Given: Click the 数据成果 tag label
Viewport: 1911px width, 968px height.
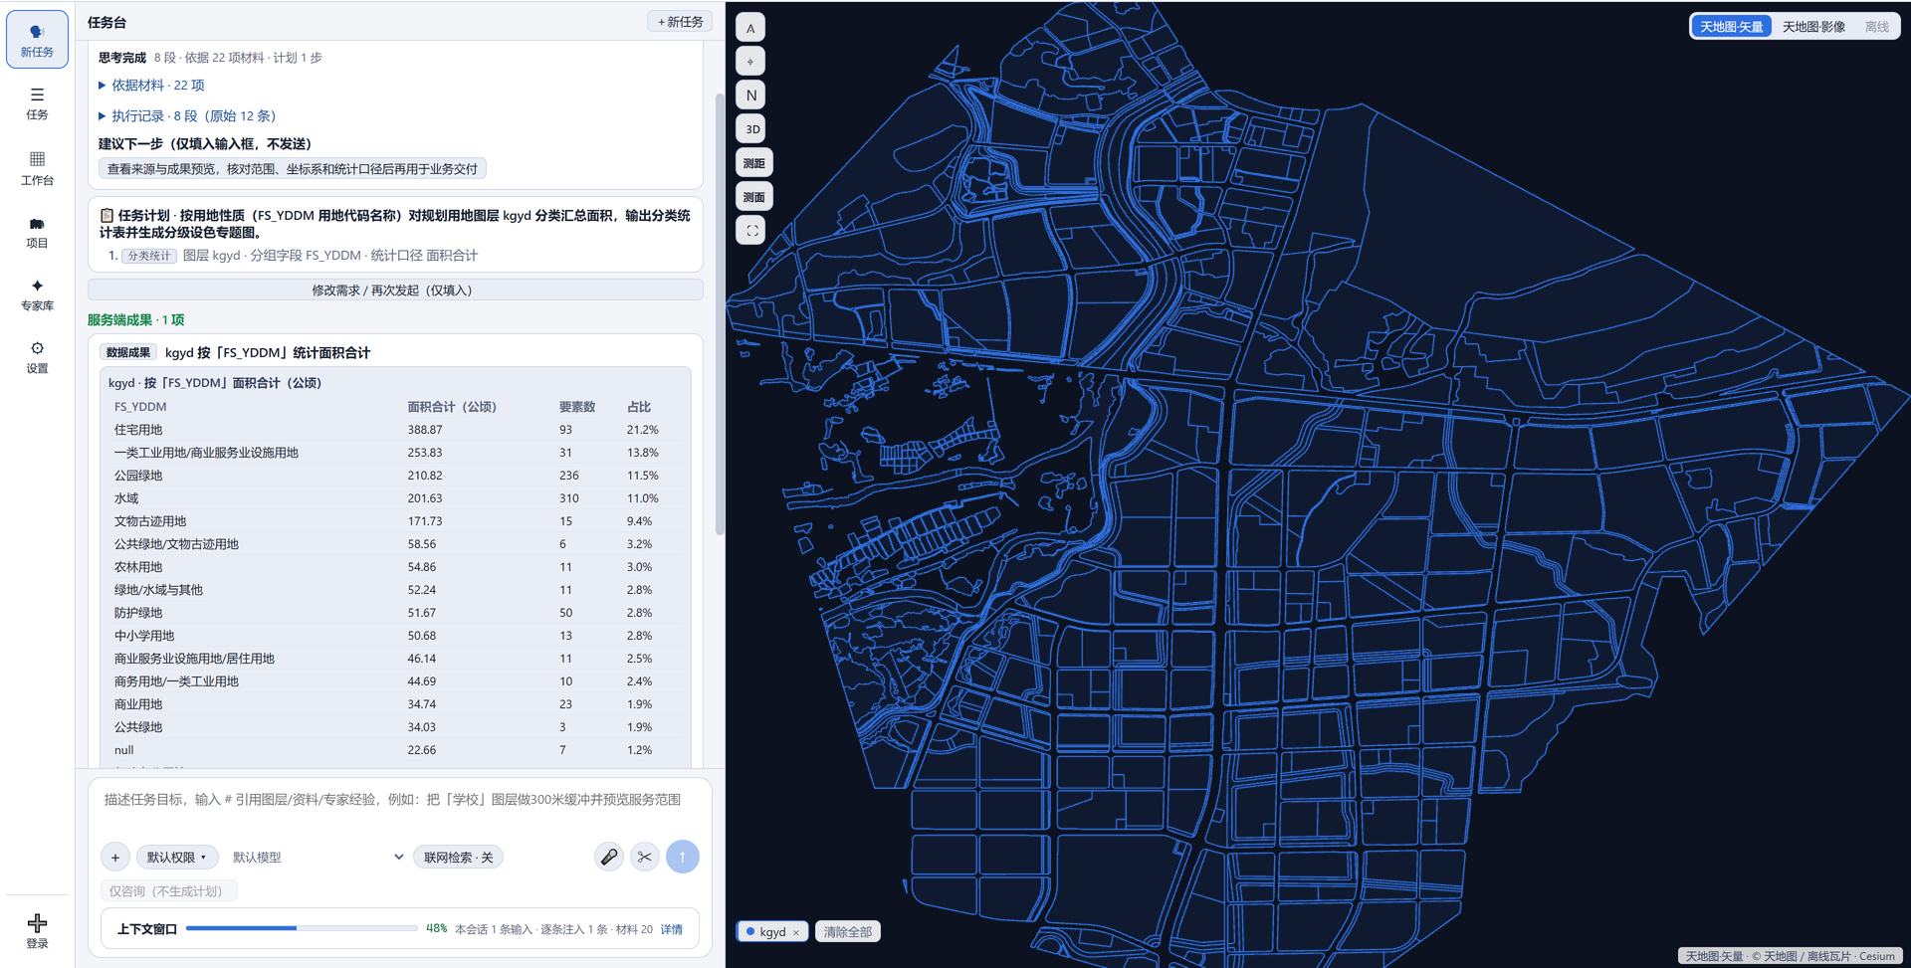Looking at the screenshot, I should coord(128,353).
